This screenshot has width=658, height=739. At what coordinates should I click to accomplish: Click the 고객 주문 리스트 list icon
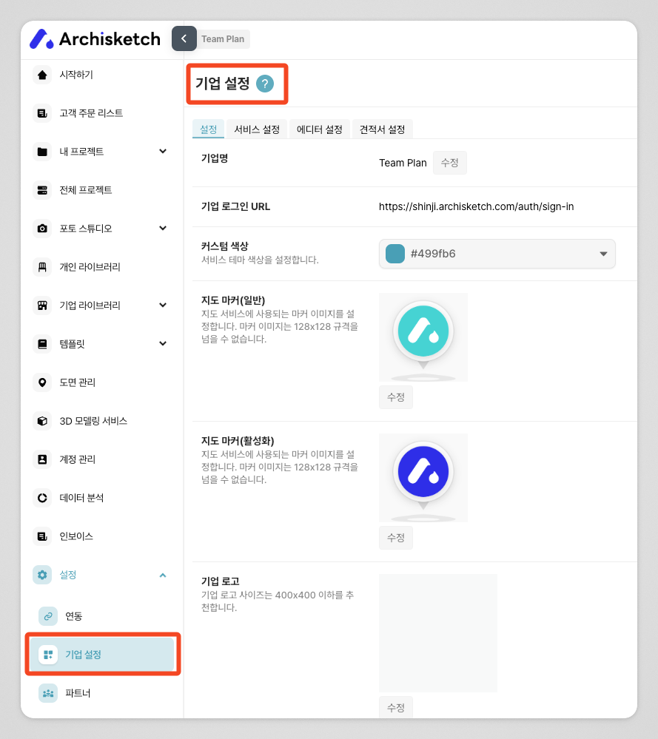tap(42, 113)
